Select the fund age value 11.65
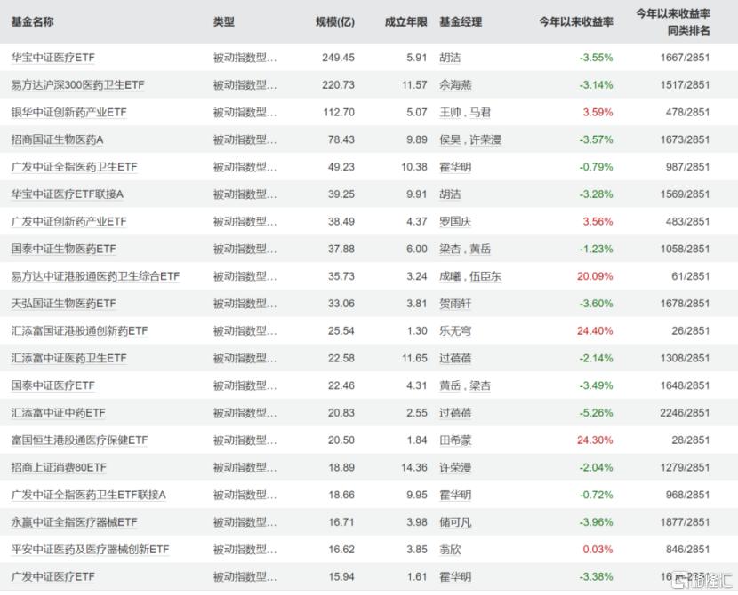The height and width of the screenshot is (595, 738). pos(414,358)
